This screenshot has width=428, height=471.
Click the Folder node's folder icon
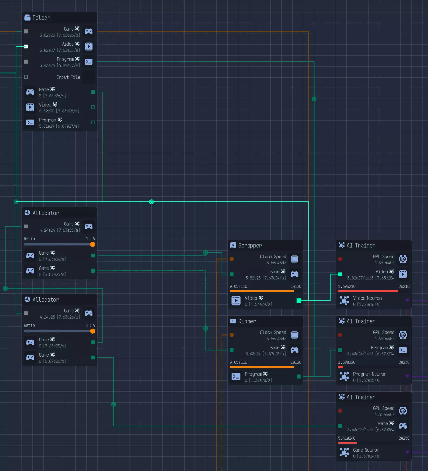click(x=27, y=18)
